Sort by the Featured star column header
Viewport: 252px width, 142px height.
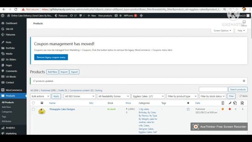188,103
